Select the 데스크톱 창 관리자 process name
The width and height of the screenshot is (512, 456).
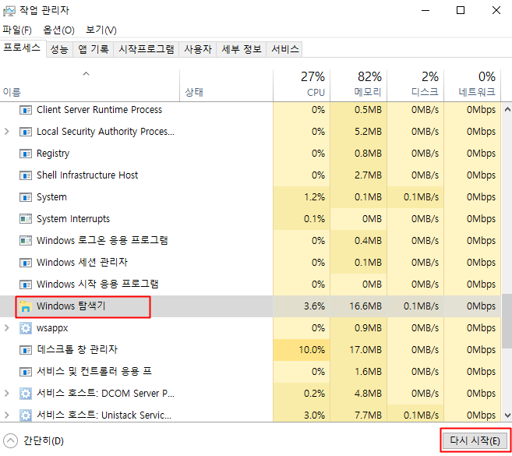coord(77,350)
